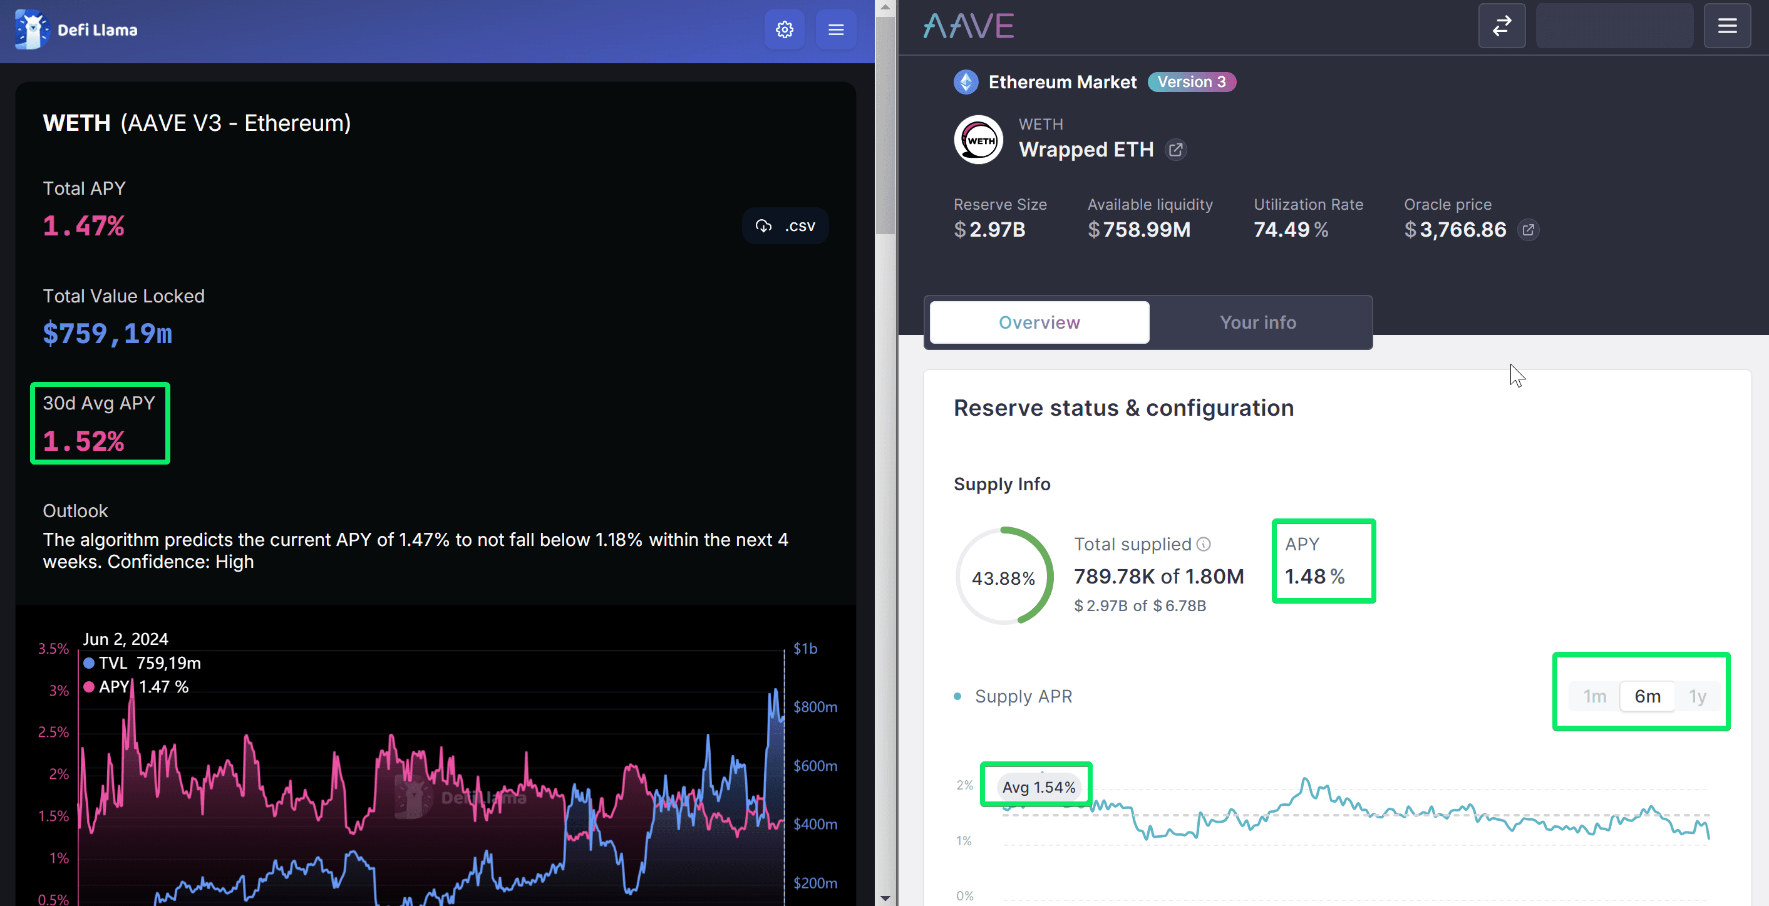The height and width of the screenshot is (906, 1769).
Task: Open the Aave hamburger menu
Action: (1727, 26)
